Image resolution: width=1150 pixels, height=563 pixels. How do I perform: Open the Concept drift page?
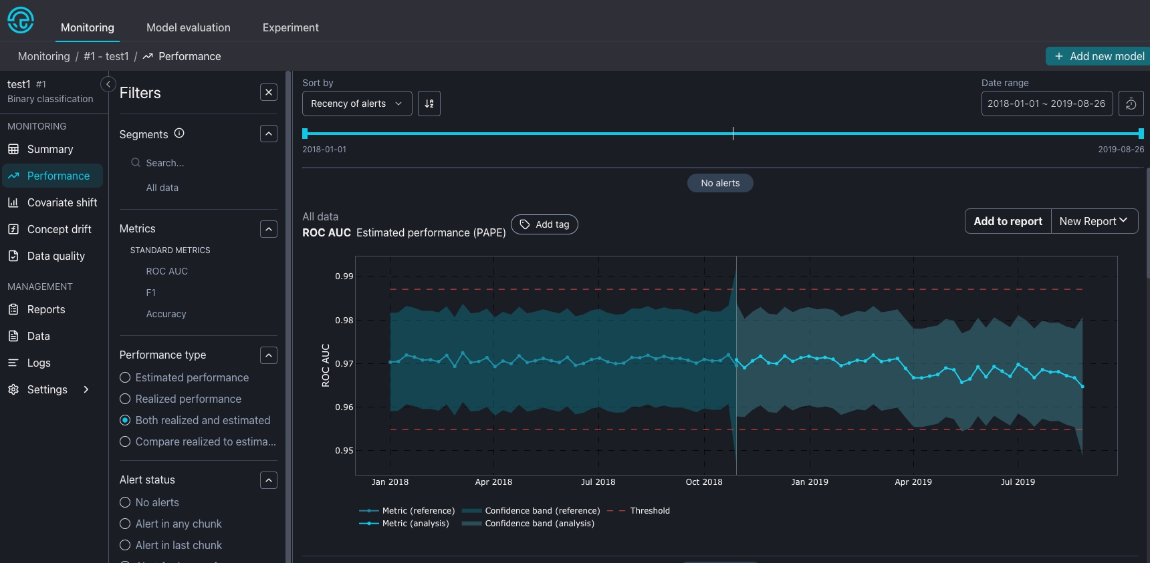(59, 229)
